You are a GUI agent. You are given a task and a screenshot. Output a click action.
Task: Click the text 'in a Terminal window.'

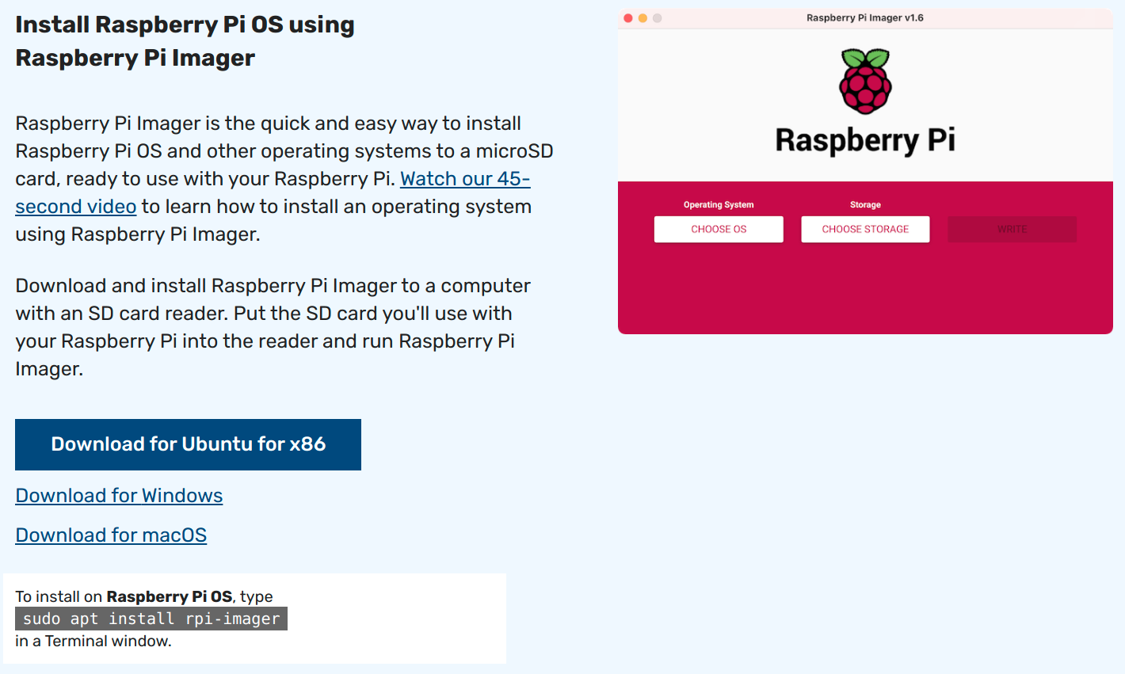tap(93, 641)
